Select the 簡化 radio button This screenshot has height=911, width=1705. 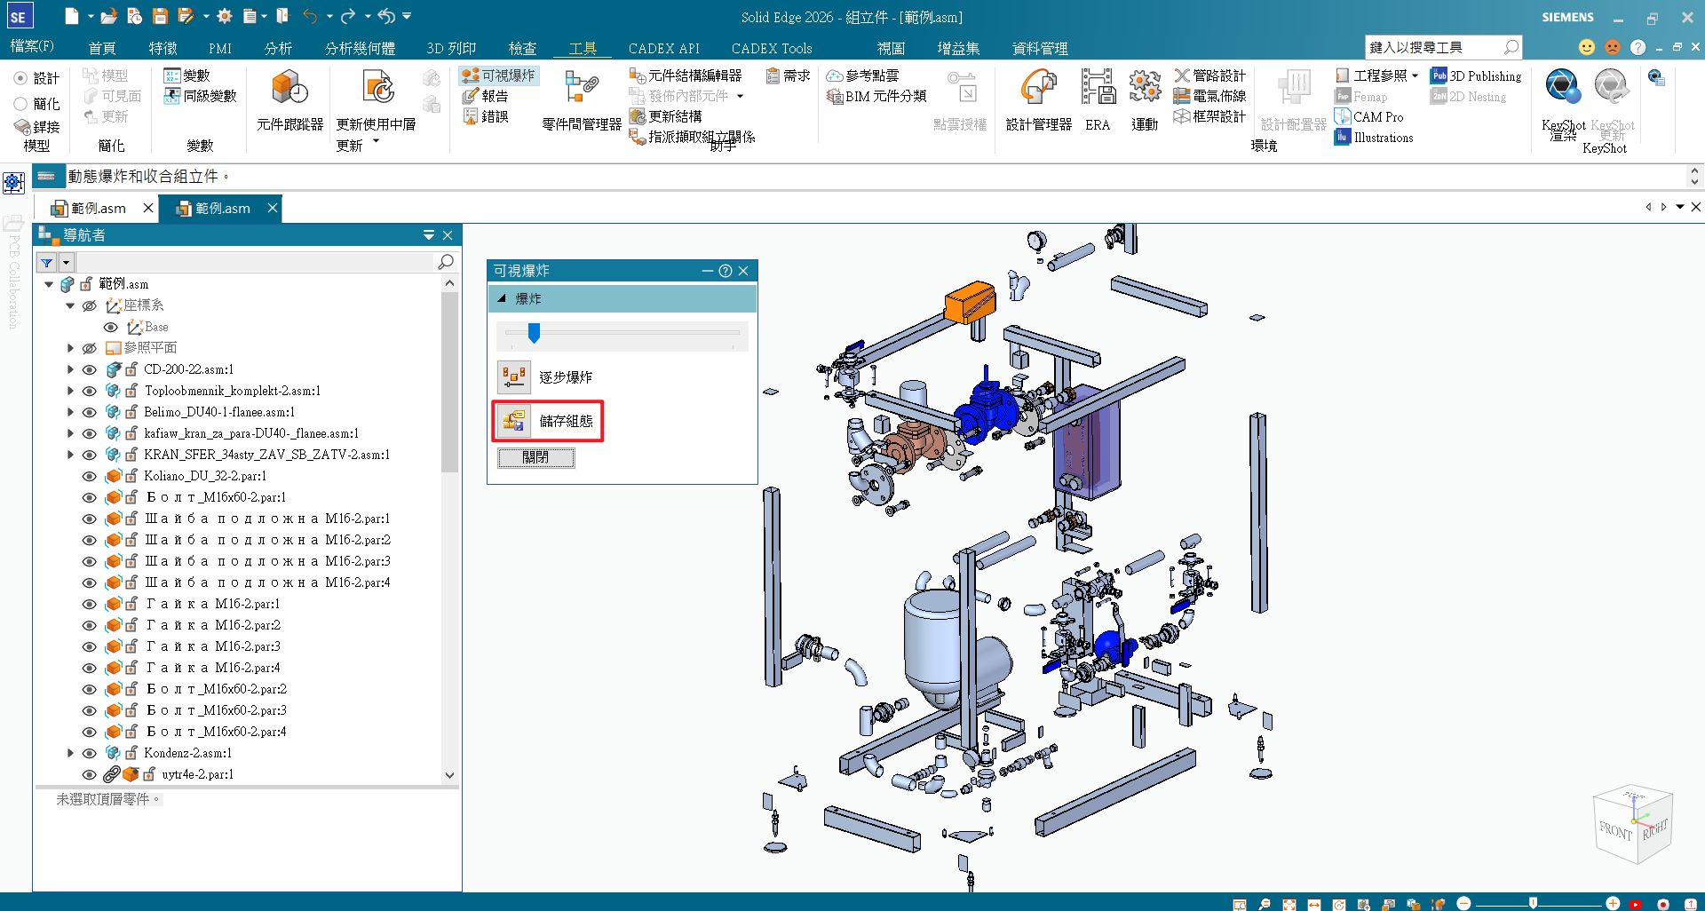point(20,104)
